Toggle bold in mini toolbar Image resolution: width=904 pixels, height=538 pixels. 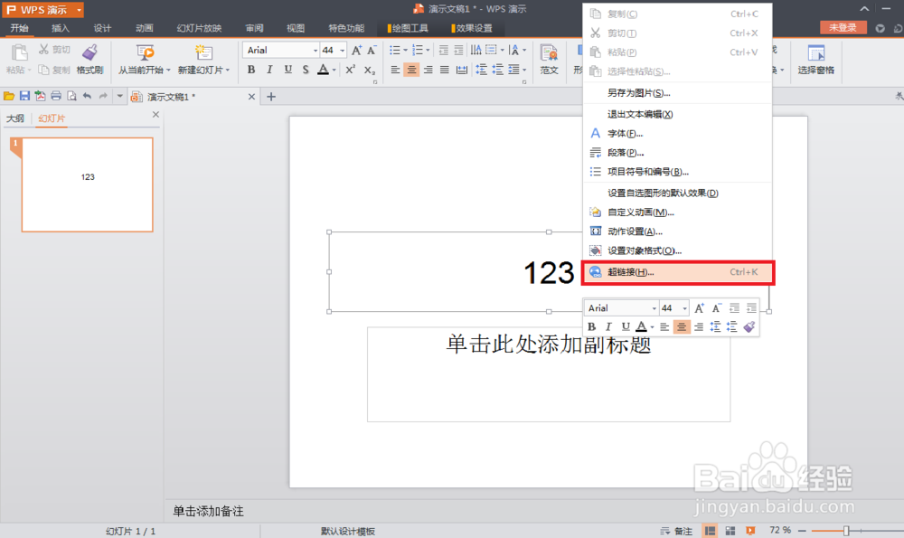click(x=591, y=327)
